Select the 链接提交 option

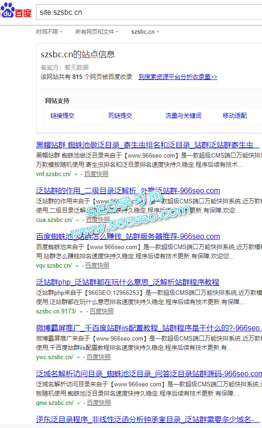62,116
